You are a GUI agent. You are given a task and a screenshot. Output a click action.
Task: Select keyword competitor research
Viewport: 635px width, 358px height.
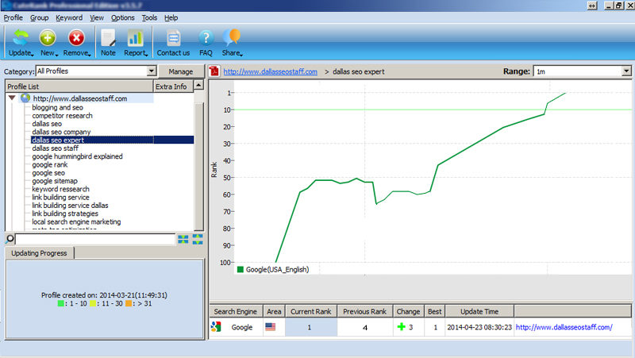[63, 115]
